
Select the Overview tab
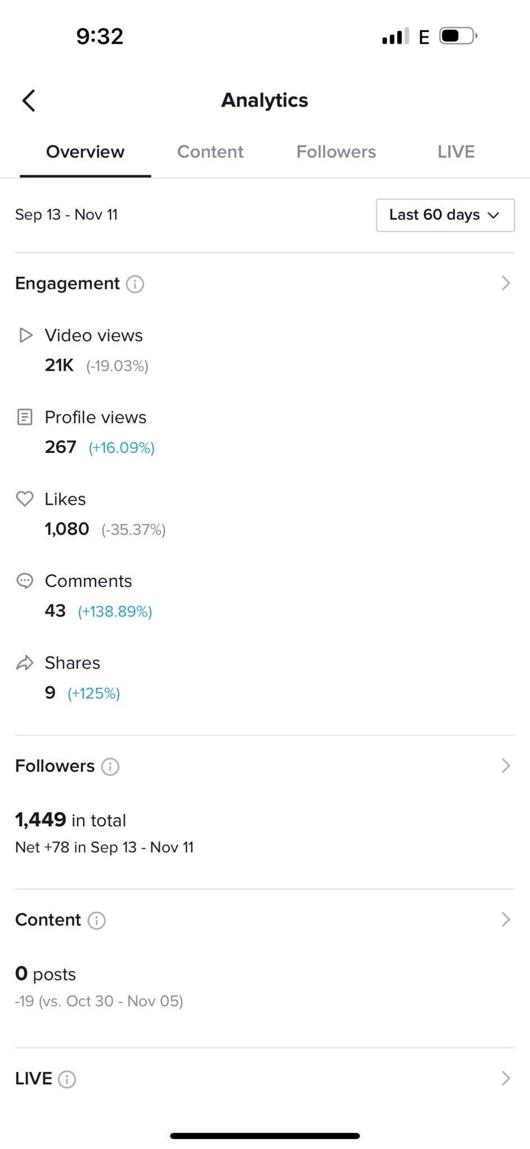[x=85, y=152]
